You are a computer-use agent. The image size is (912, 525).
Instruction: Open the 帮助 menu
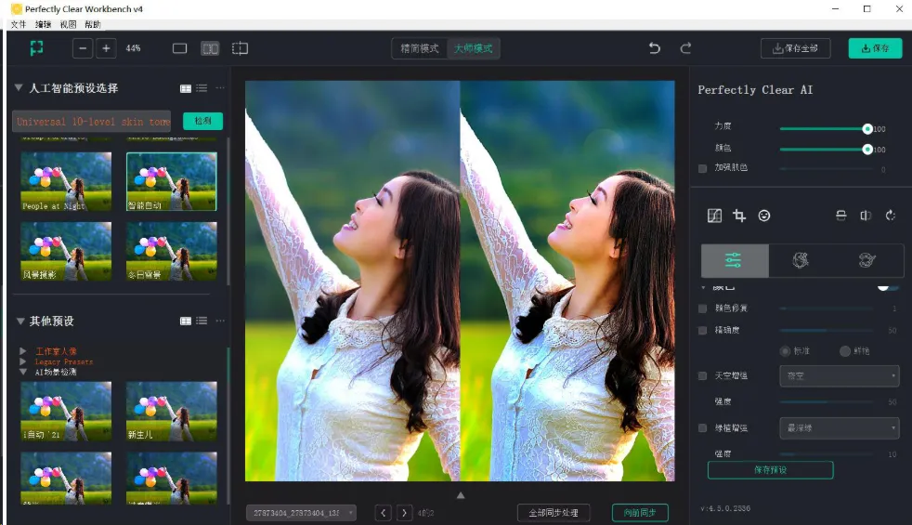coord(93,24)
